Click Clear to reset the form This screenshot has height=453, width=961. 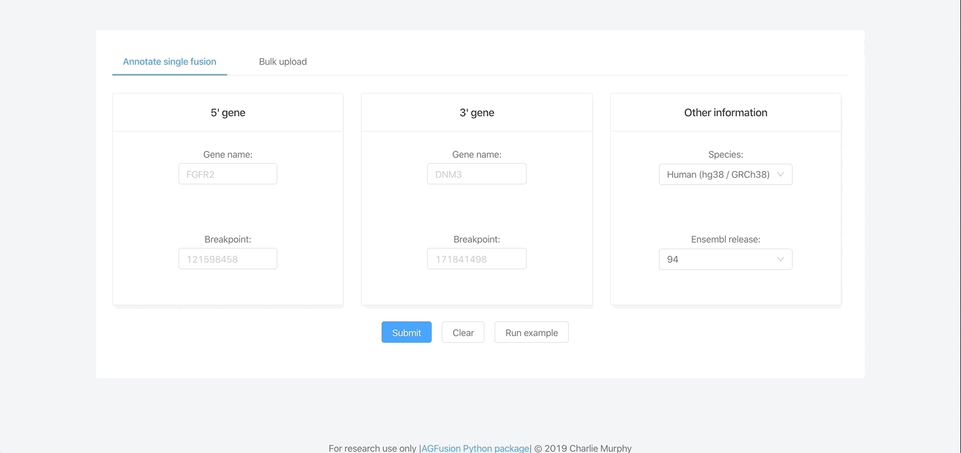pos(462,332)
